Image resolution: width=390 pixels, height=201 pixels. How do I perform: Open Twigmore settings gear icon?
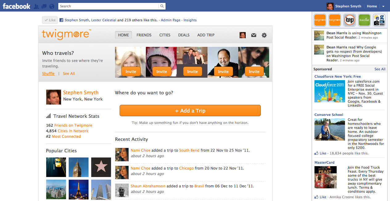(x=264, y=35)
